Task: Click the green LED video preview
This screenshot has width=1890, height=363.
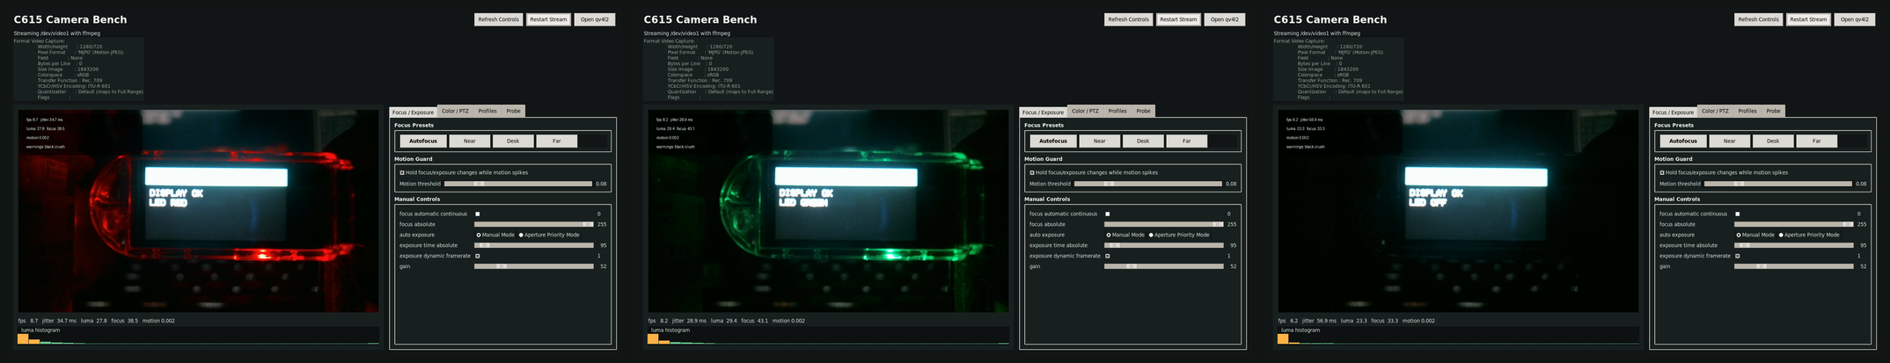Action: coord(829,211)
